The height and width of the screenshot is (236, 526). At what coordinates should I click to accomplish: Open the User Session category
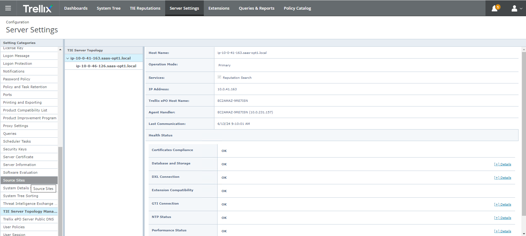pyautogui.click(x=29, y=234)
